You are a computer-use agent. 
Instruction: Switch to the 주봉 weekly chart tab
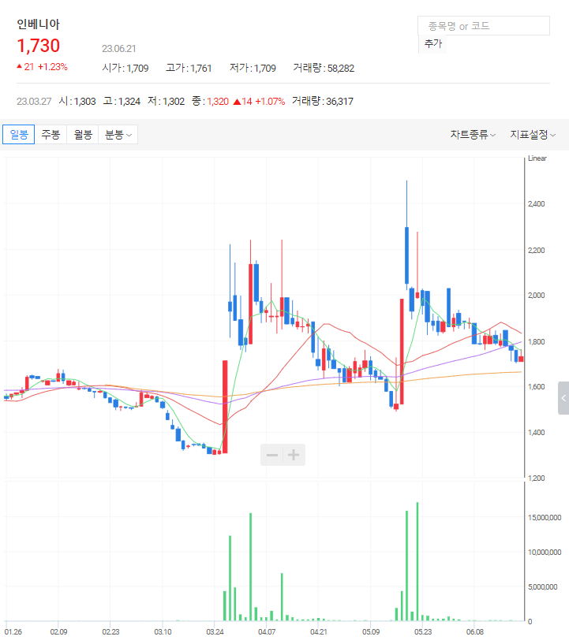(51, 135)
